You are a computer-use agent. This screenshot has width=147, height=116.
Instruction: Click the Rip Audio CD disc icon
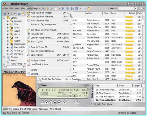(28, 34)
